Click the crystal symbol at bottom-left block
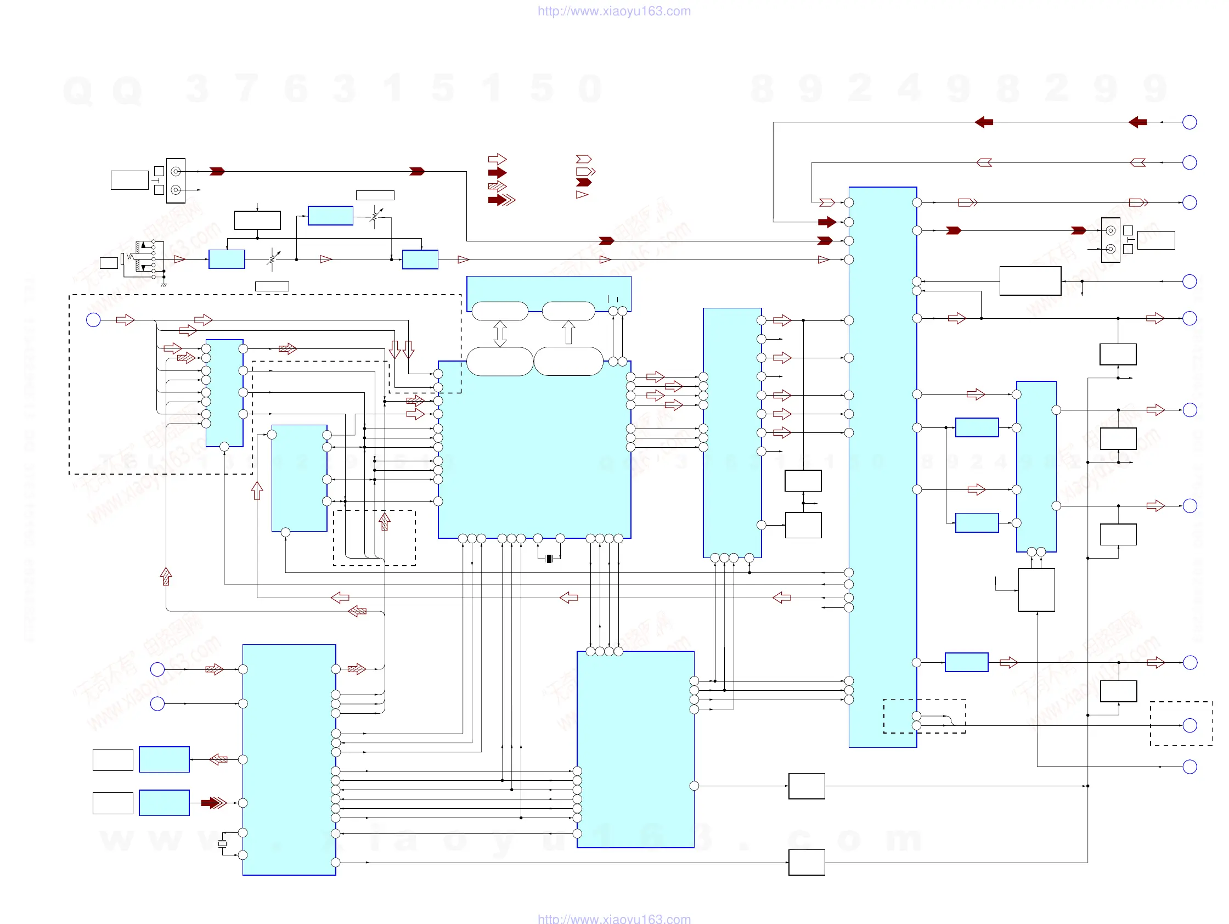Viewport: 1229px width, 924px height. point(223,843)
